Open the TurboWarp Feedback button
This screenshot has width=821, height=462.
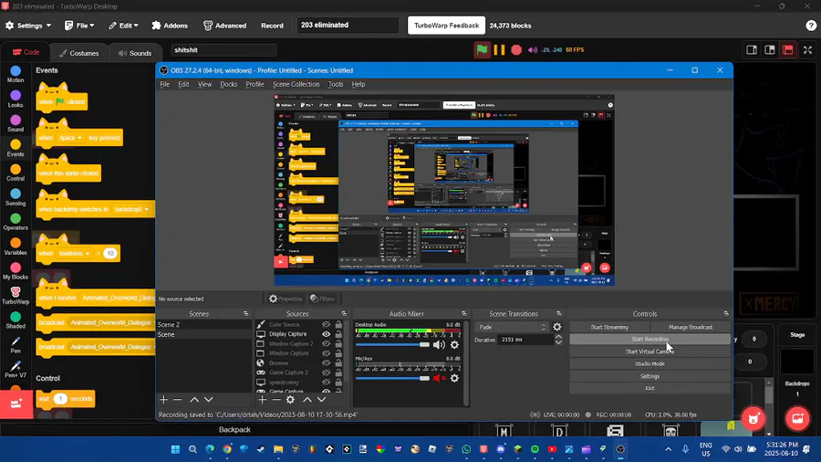pyautogui.click(x=446, y=26)
